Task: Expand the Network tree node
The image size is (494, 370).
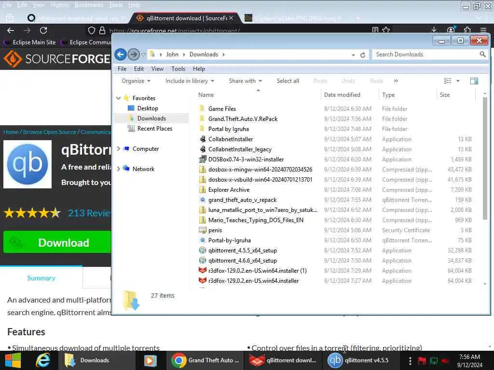Action: tap(119, 169)
